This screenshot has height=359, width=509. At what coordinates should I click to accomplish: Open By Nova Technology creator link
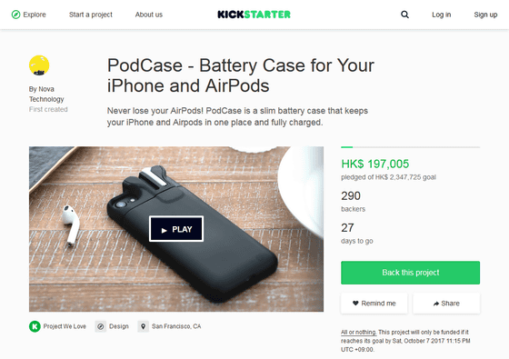[x=46, y=95]
